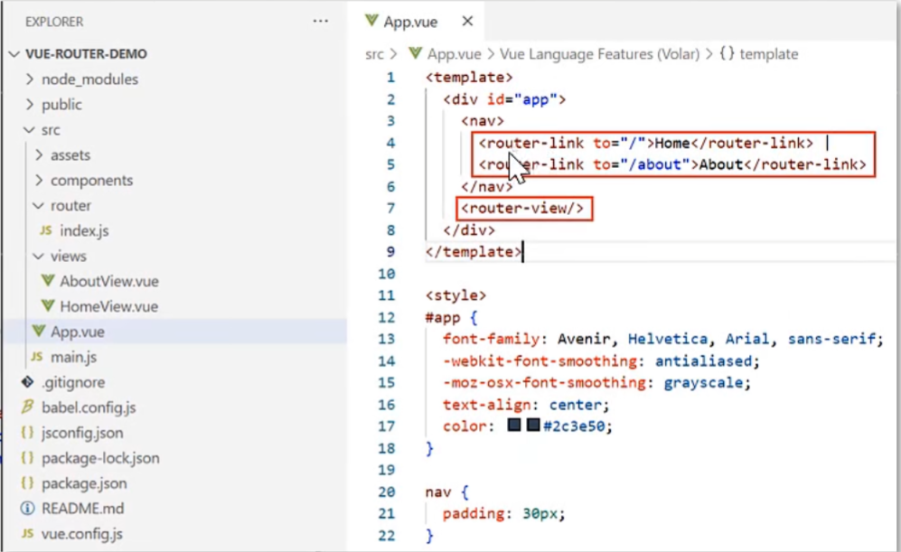Click the Vue icon beside HomeView.vue
901x552 pixels.
[x=48, y=306]
